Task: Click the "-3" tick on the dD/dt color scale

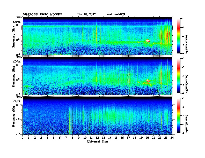Action: (x=183, y=67)
